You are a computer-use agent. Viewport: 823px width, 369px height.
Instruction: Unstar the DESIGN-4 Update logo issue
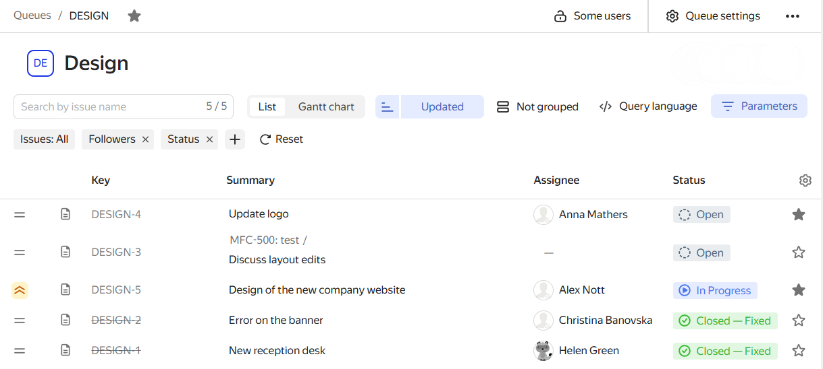pos(799,215)
